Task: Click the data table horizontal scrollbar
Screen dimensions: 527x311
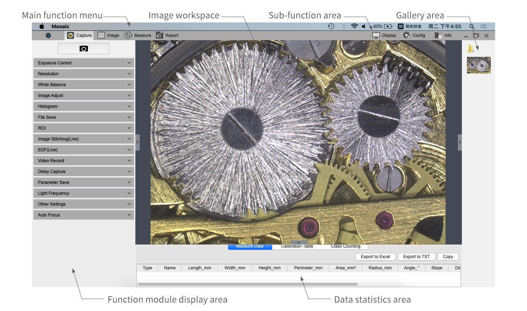Action: tap(248, 284)
